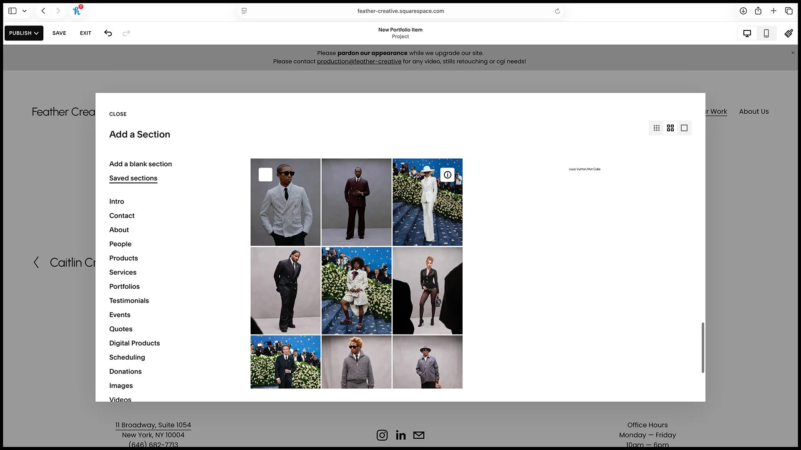Screen dimensions: 801x450
Task: Click the section list scrollbar
Action: pos(703,347)
